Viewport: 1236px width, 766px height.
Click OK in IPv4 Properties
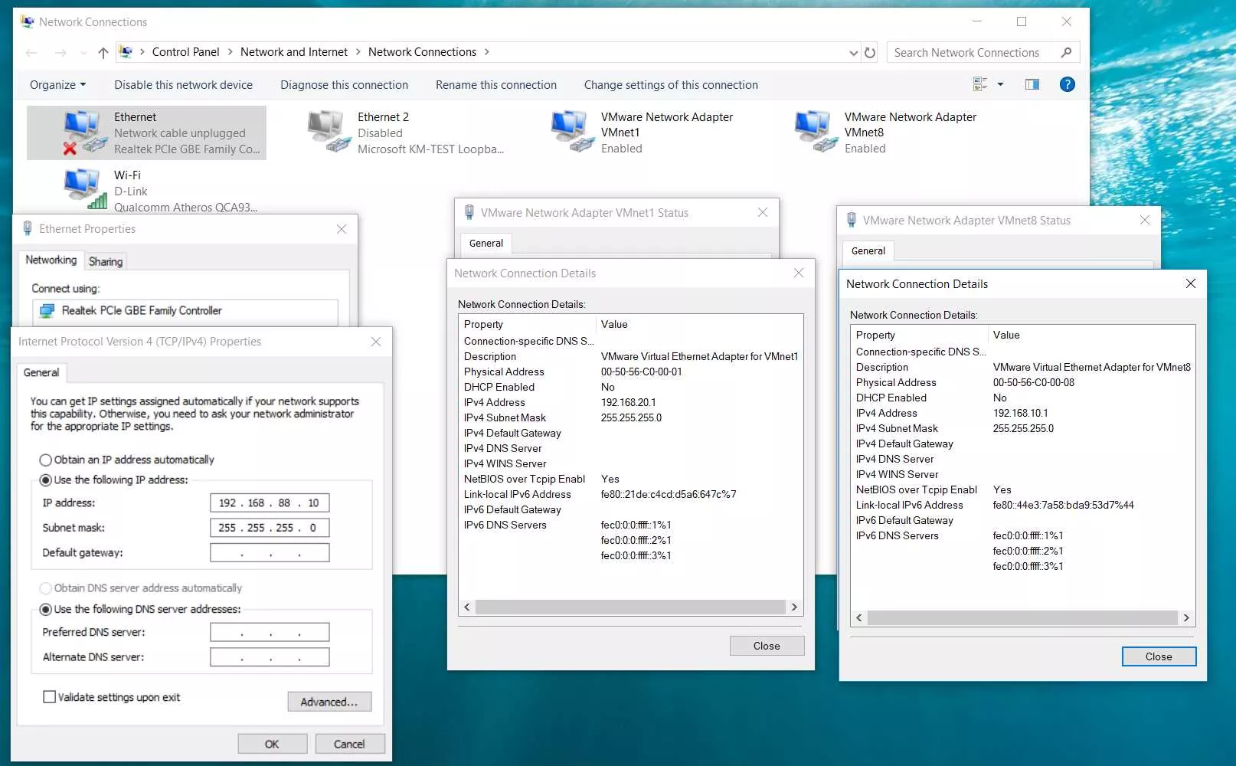pos(272,744)
